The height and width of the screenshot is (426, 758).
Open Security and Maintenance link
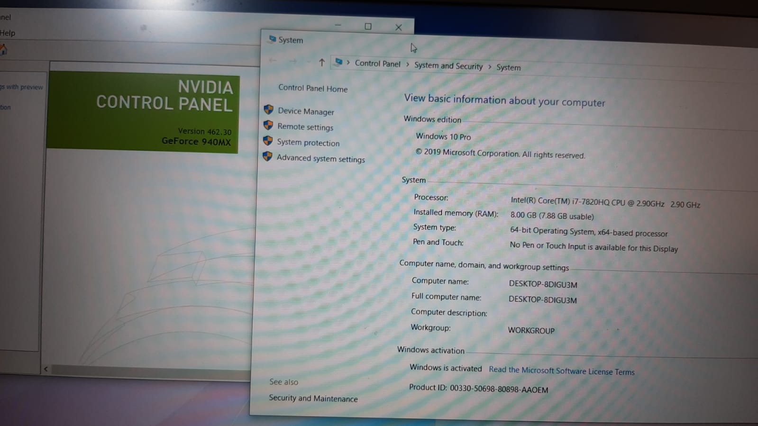click(x=313, y=399)
